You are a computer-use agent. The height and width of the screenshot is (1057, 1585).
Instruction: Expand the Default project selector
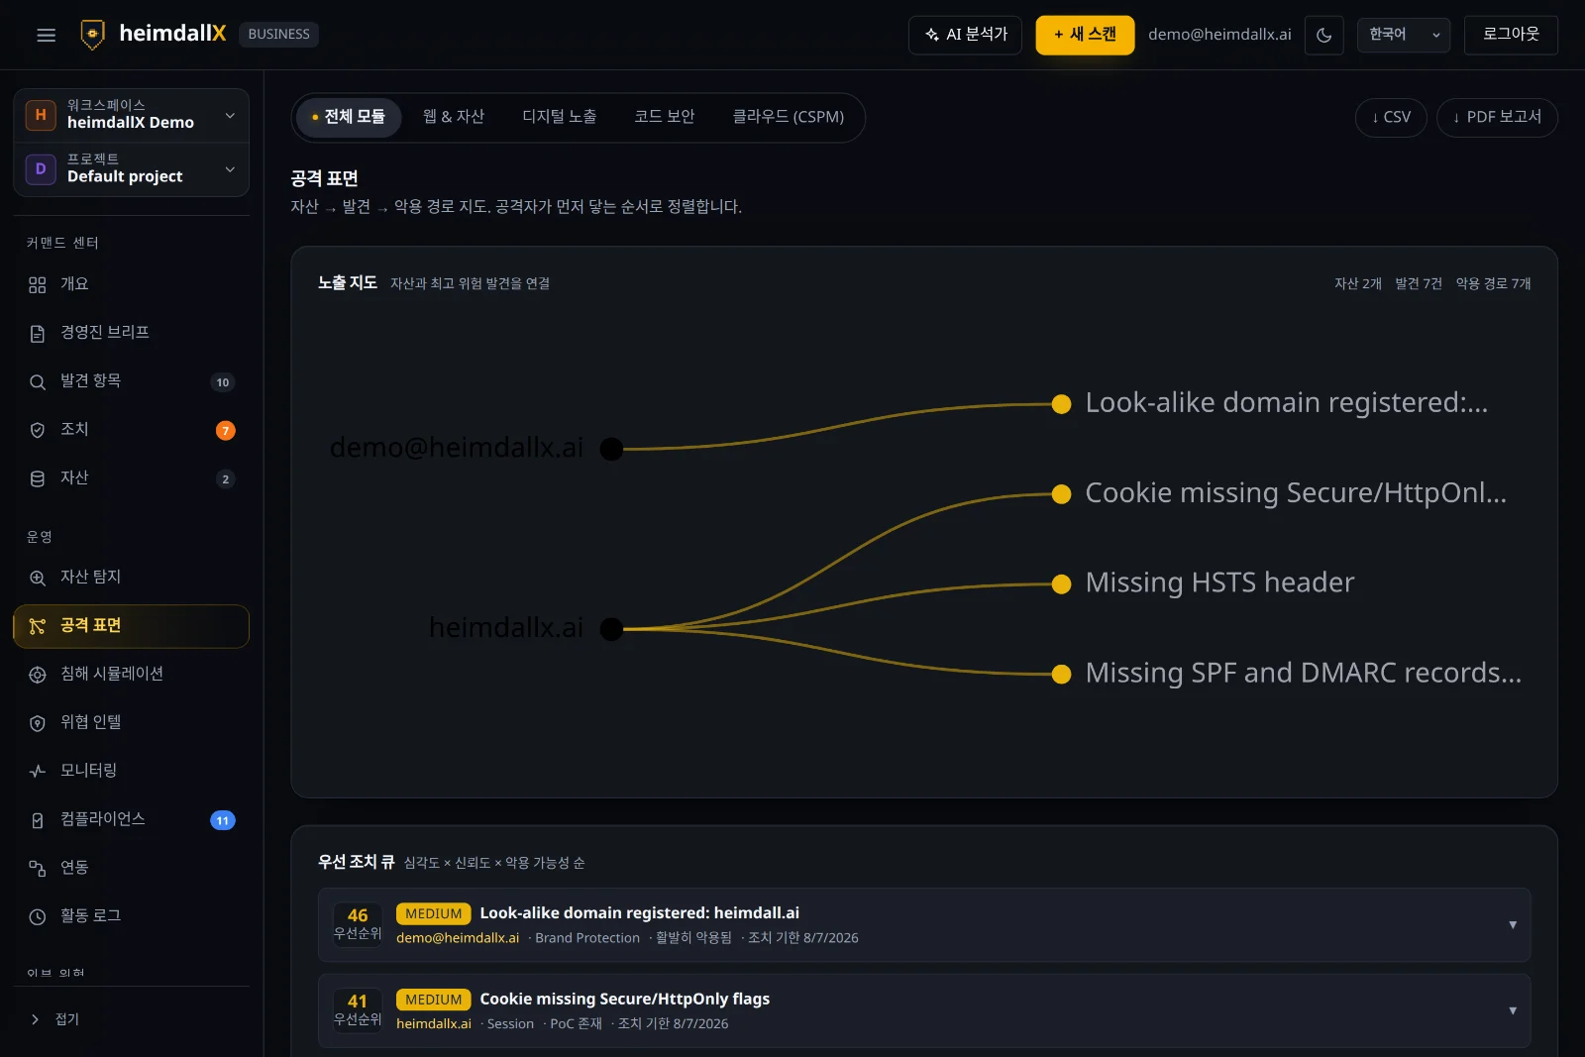point(131,168)
